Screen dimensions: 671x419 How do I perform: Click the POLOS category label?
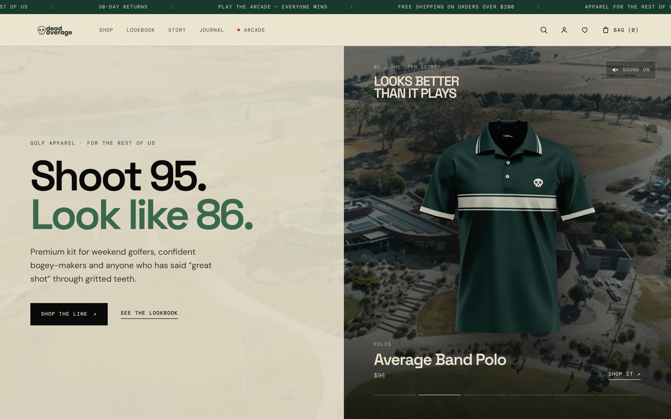pos(382,344)
